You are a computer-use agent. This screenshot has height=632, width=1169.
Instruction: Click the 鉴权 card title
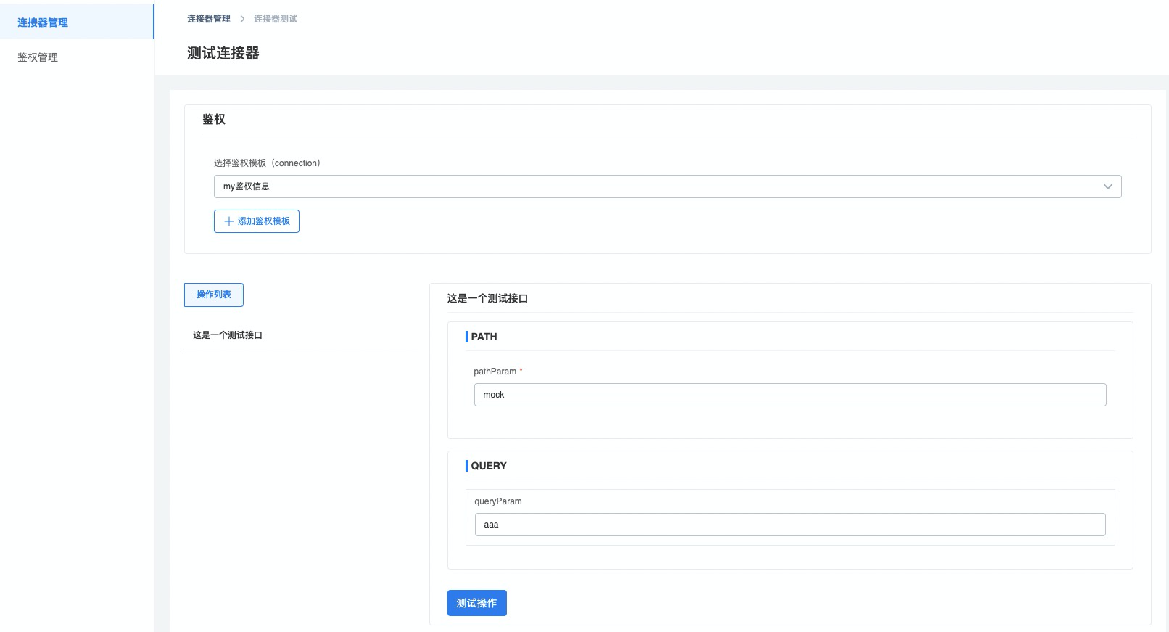click(214, 119)
